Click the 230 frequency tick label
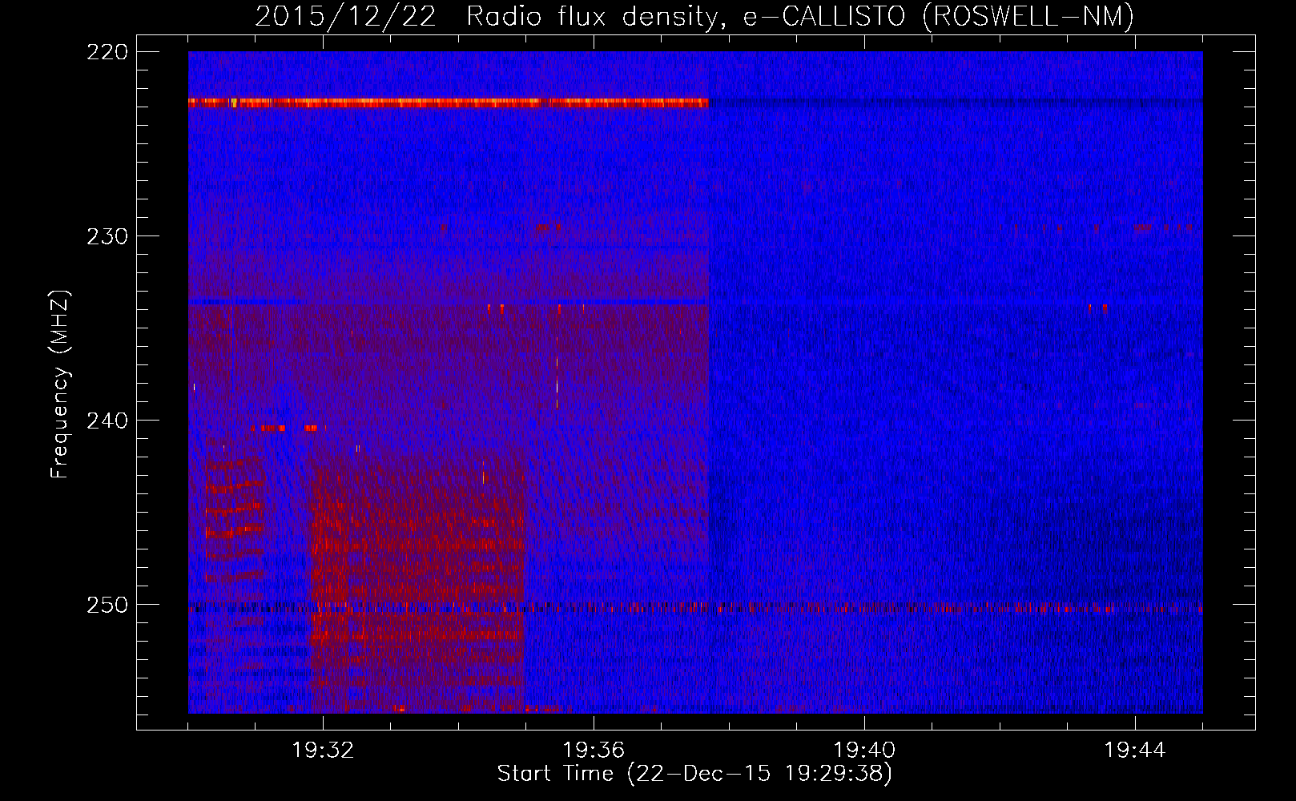 107,236
